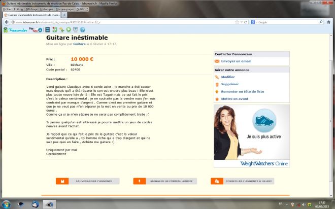
Task: Select the Guitare inestimable browser tab
Action: pos(31,15)
